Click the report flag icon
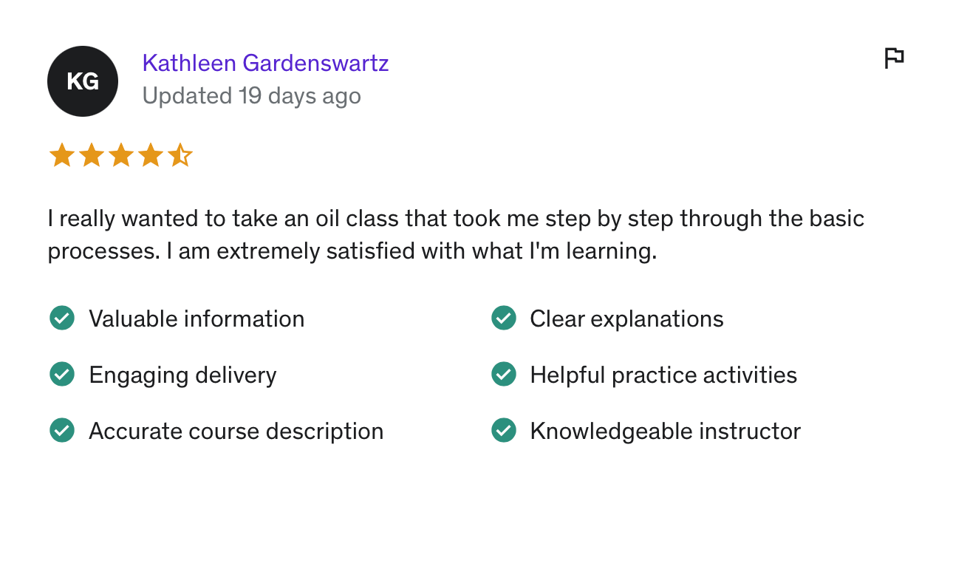Image resolution: width=953 pixels, height=569 pixels. (894, 58)
